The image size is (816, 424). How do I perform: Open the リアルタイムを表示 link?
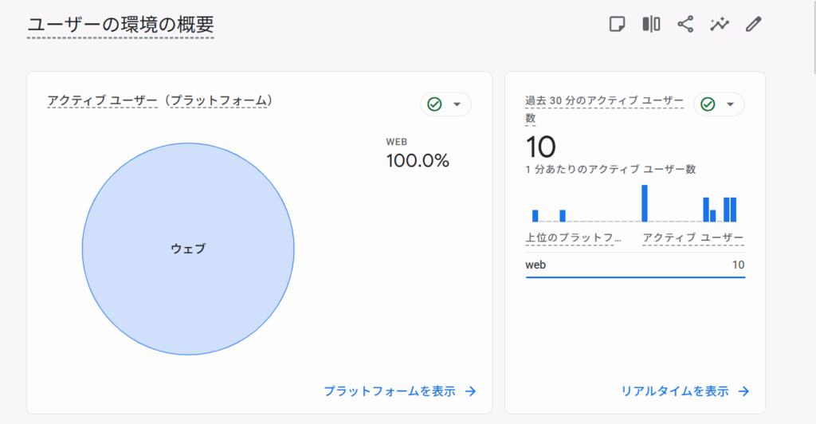coord(674,391)
